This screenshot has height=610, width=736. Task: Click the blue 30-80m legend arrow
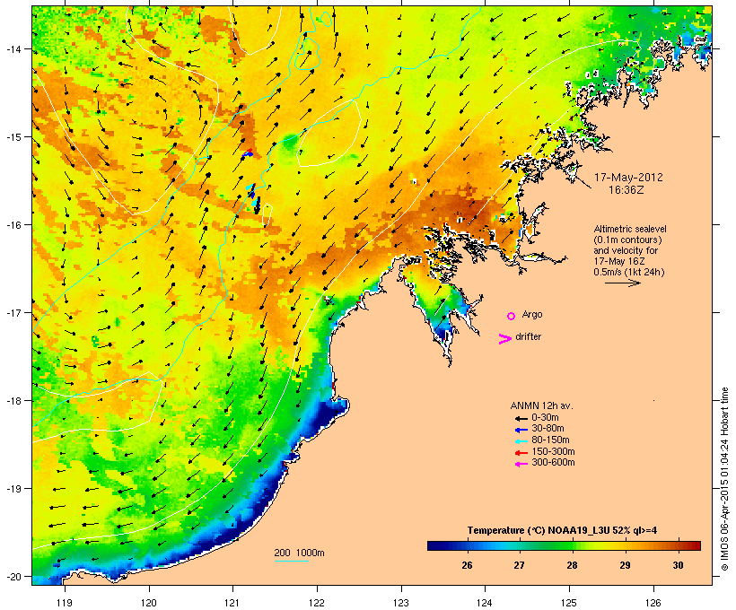[521, 430]
